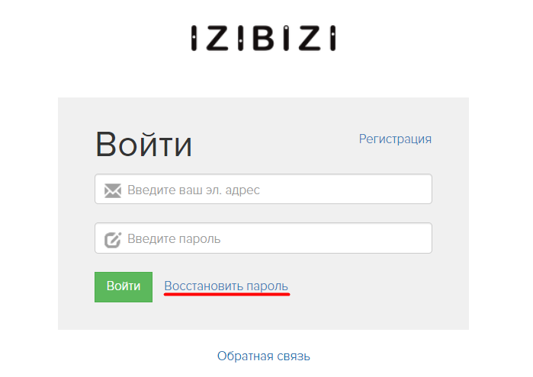Click the pencil edit icon in password field

pos(113,240)
